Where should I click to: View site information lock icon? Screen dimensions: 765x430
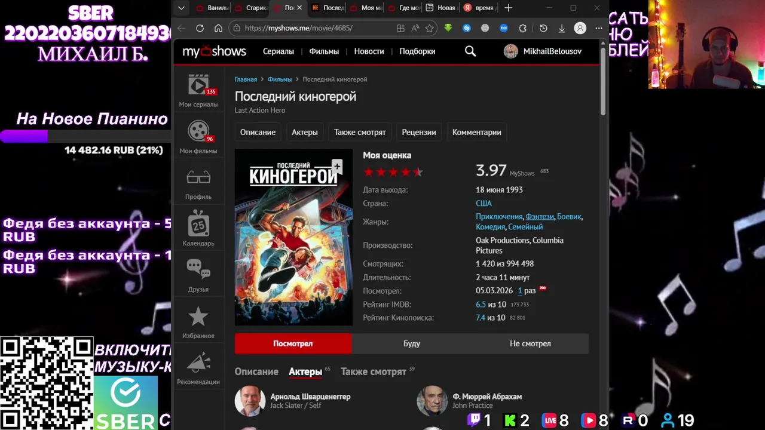(237, 28)
